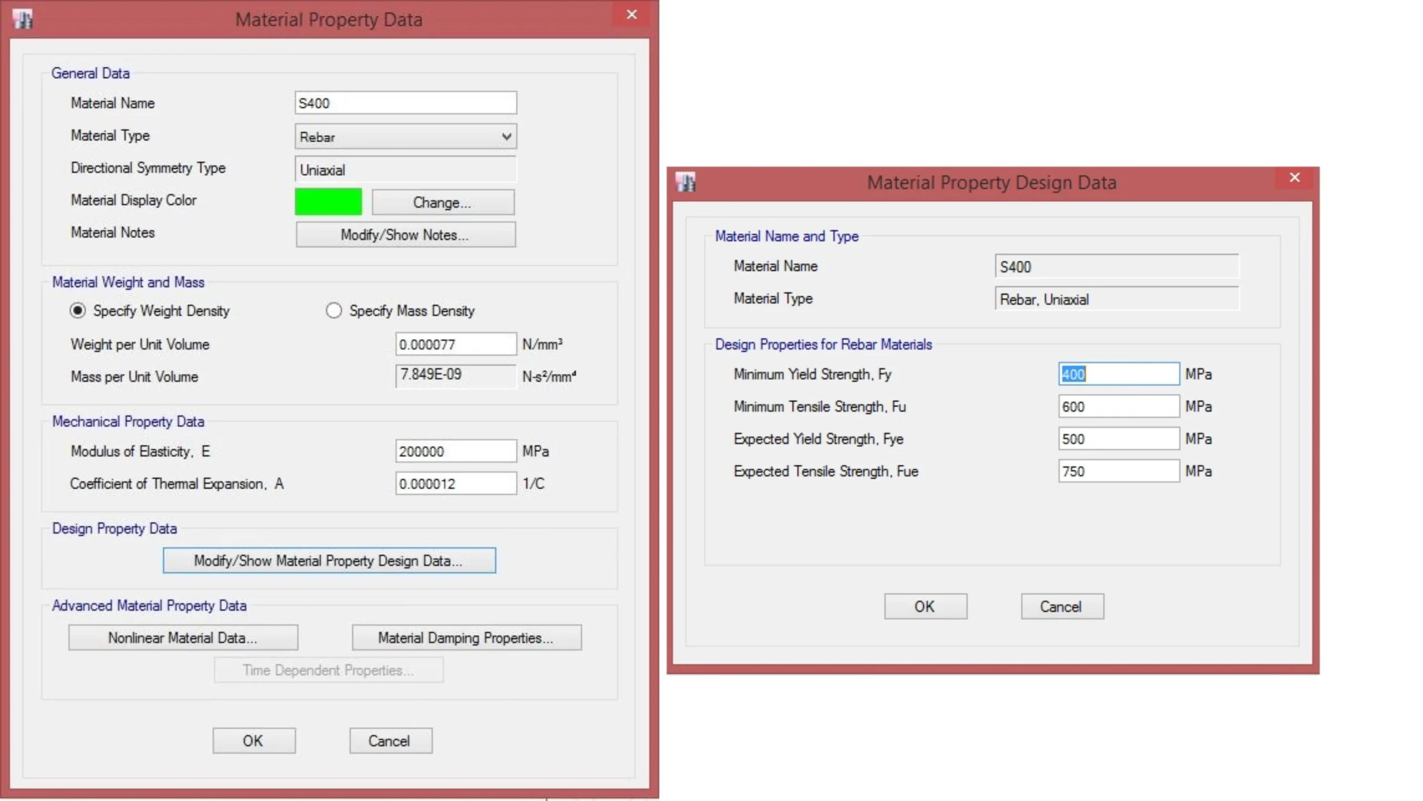Image resolution: width=1423 pixels, height=801 pixels.
Task: Click the Material Name S400 field
Action: [x=405, y=103]
